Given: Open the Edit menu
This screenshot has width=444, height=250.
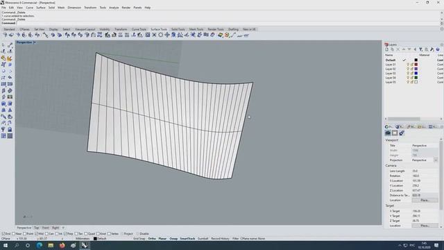Looking at the screenshot, I should coord(11,8).
